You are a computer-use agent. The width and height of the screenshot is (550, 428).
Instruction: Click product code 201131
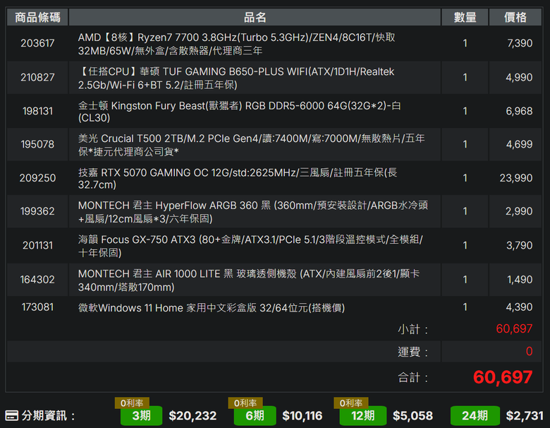(37, 245)
